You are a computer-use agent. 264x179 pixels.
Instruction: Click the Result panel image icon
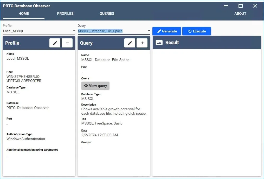[159, 43]
